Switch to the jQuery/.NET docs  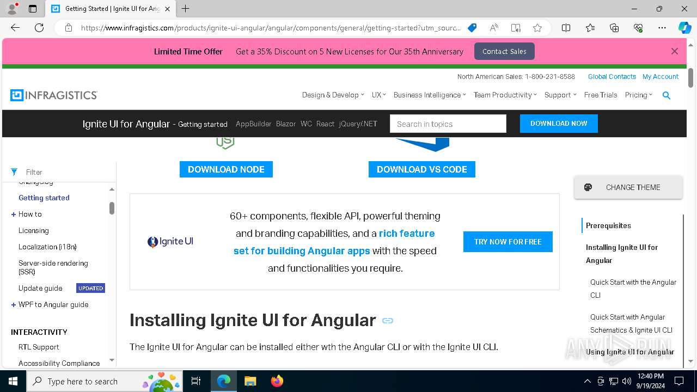coord(358,124)
